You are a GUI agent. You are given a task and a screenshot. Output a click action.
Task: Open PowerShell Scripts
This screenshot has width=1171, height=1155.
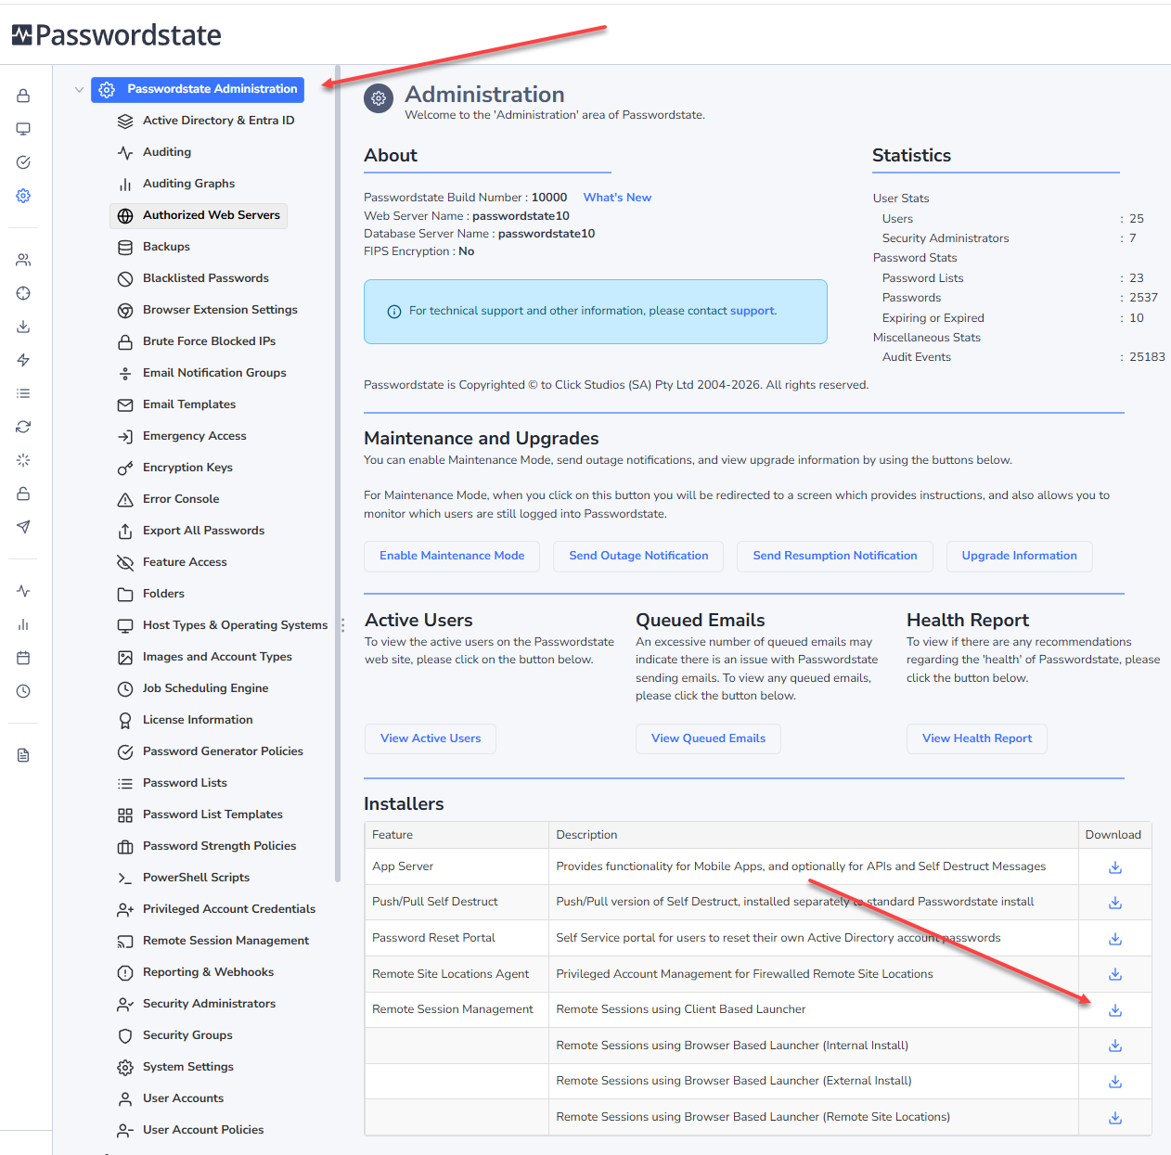184,878
